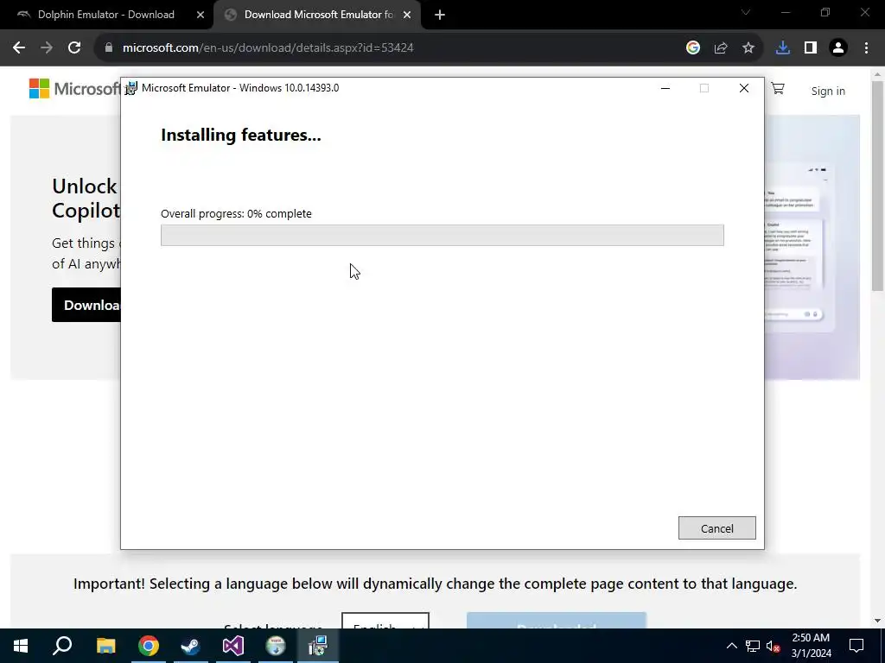Click Sign in on Microsoft page
Screen dimensions: 885x663
click(828, 91)
